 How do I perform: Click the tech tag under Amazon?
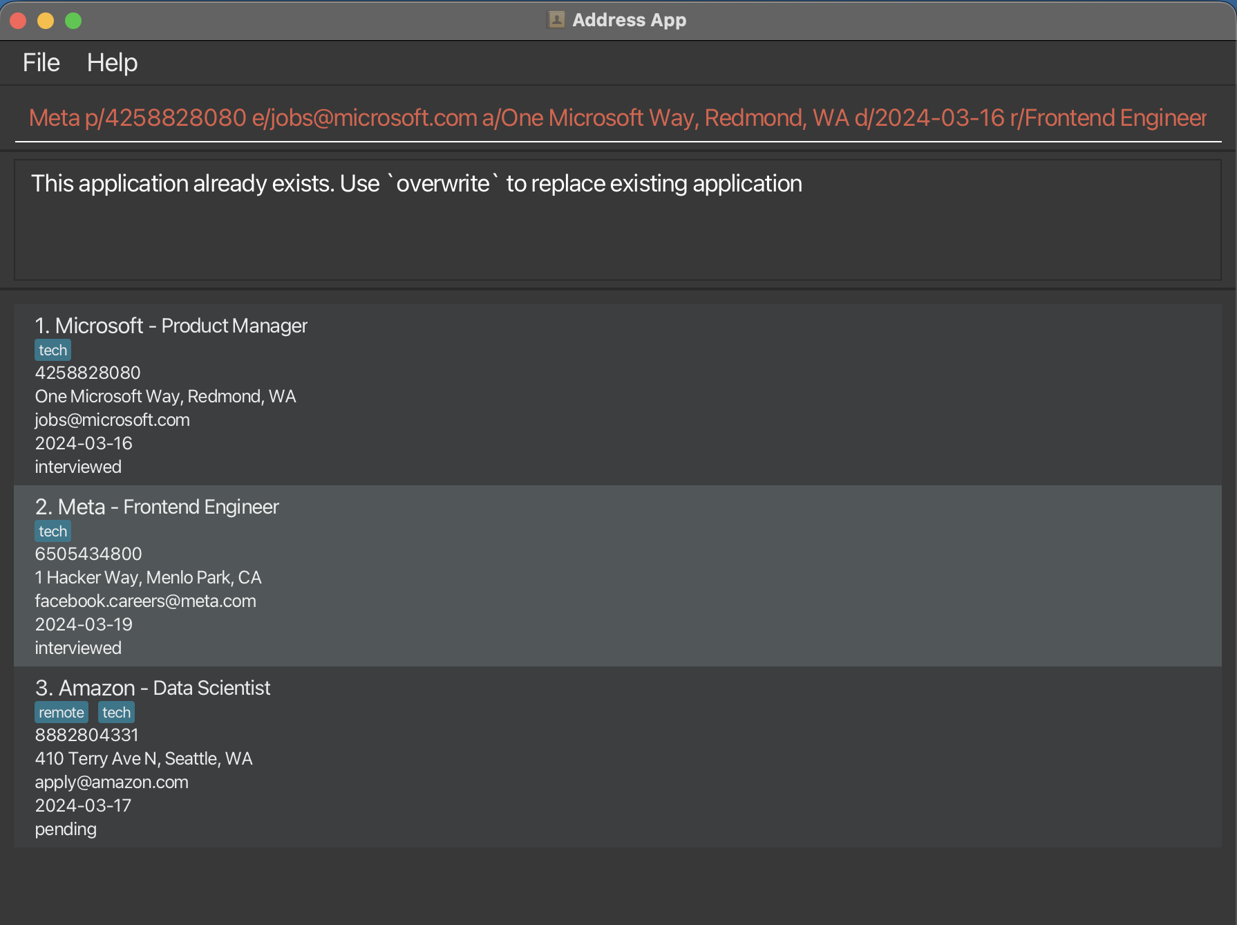coord(116,713)
